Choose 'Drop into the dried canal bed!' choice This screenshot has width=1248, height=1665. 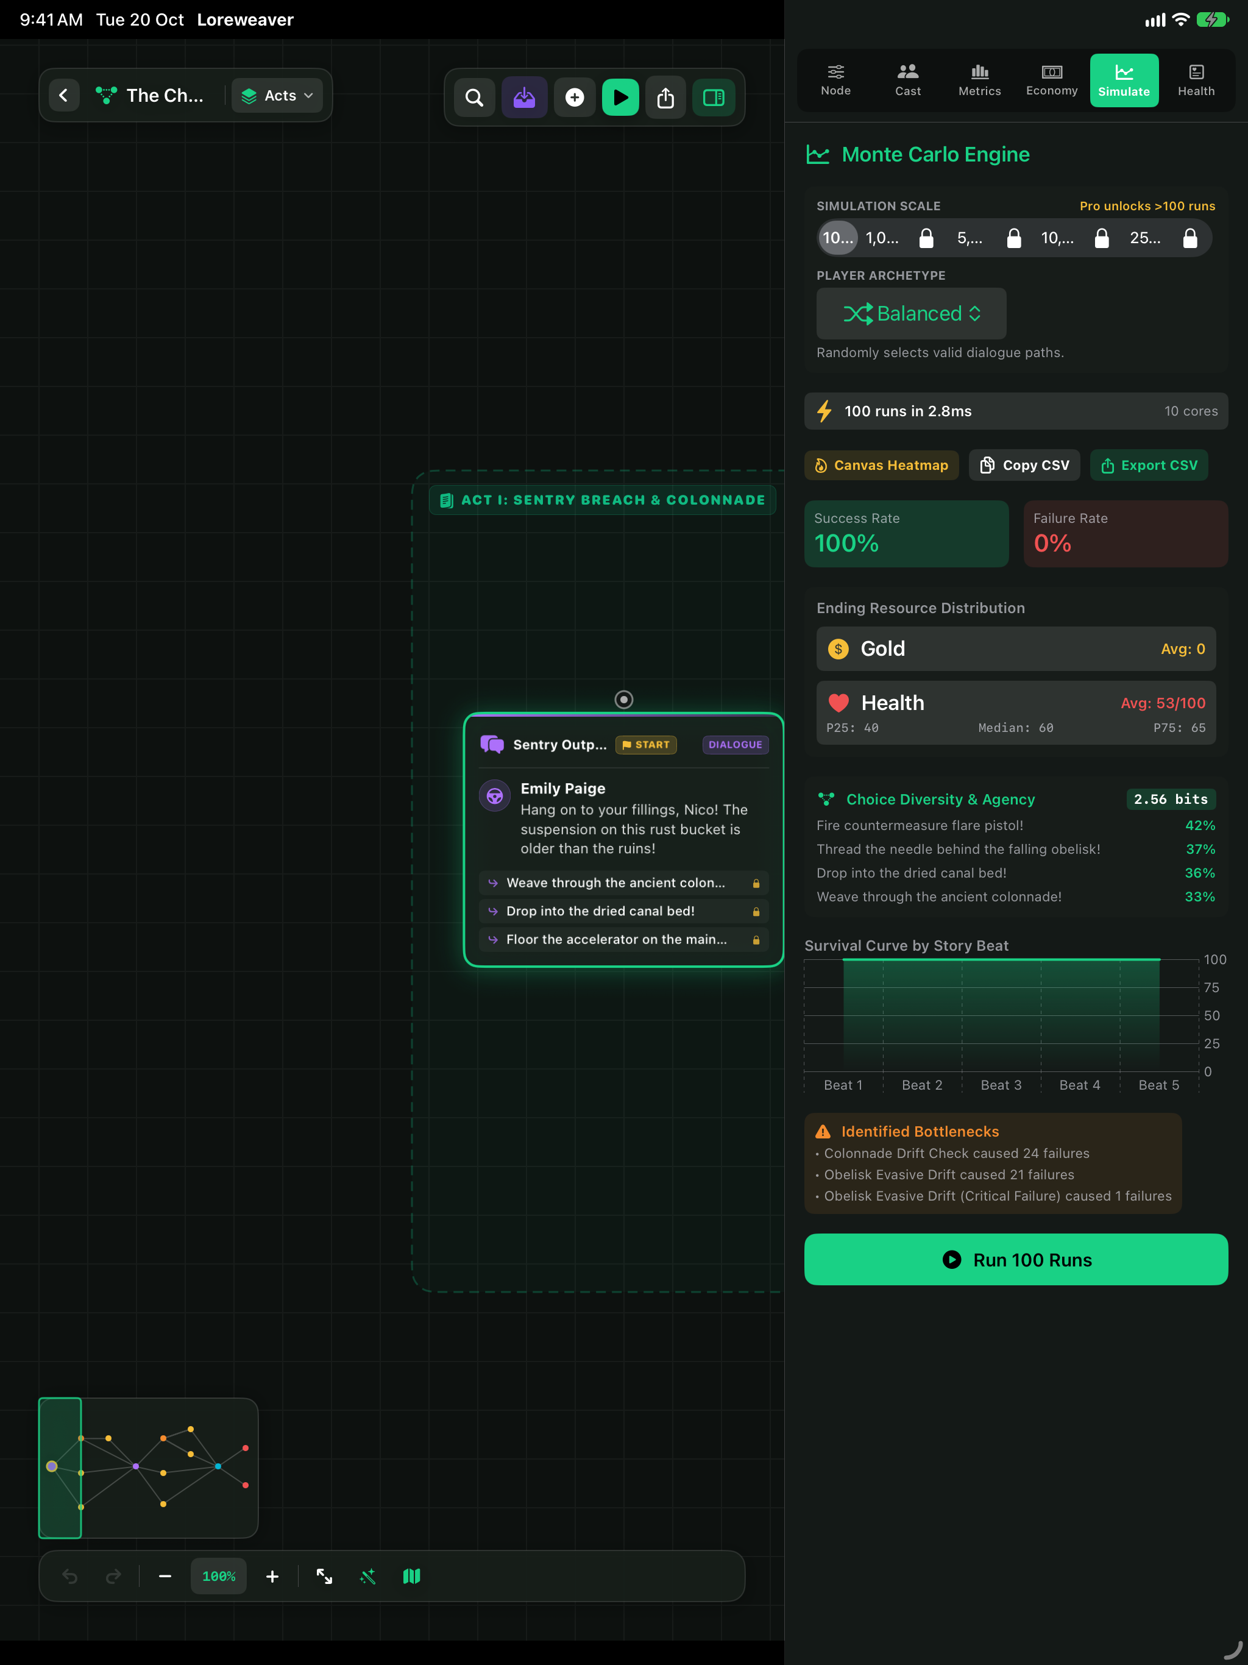(x=623, y=912)
